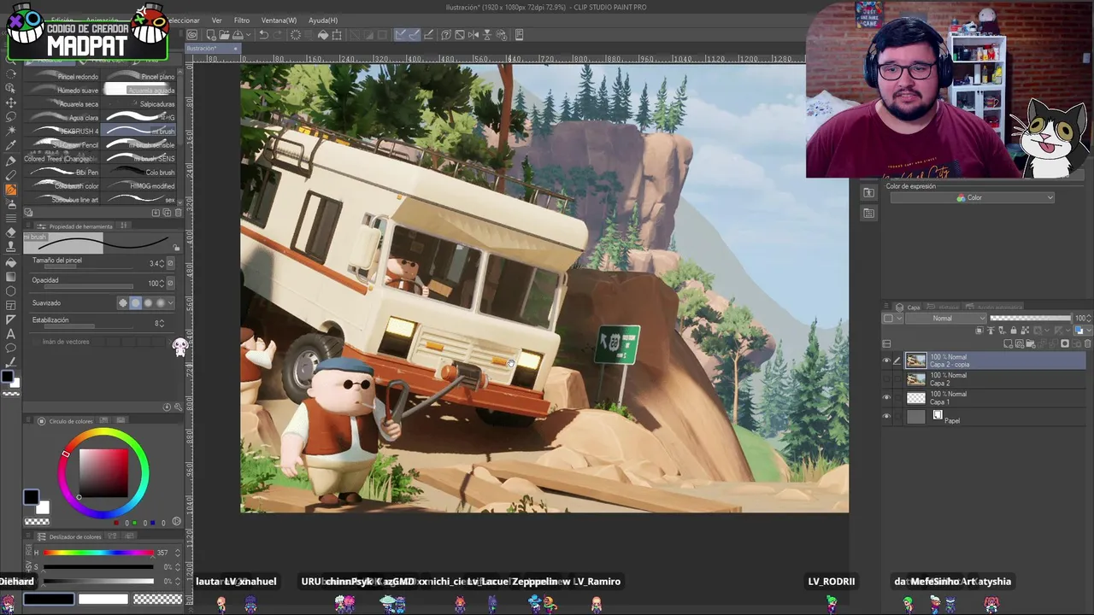The width and height of the screenshot is (1094, 615).
Task: Adjust Opacidad value stepper in tool property
Action: pyautogui.click(x=162, y=283)
